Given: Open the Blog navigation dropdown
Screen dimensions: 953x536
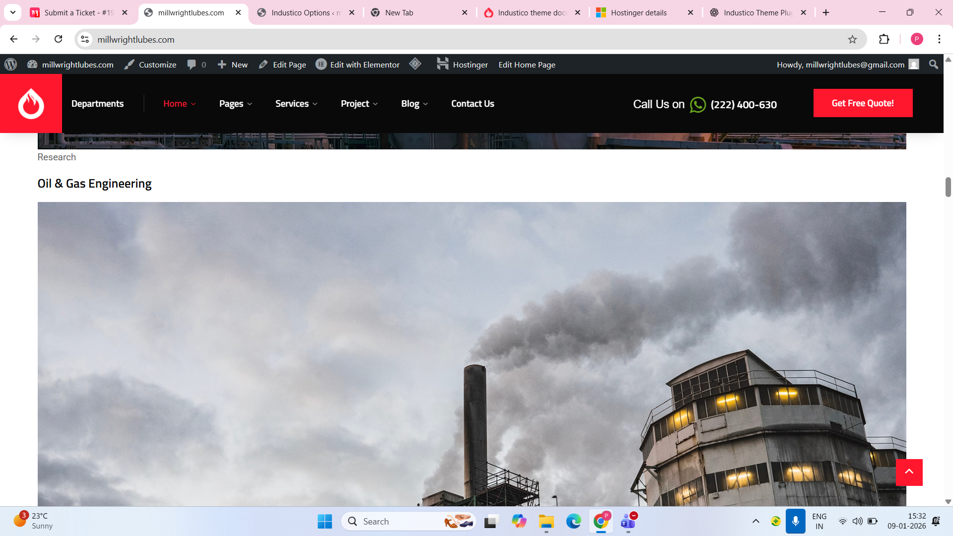Looking at the screenshot, I should coord(414,104).
